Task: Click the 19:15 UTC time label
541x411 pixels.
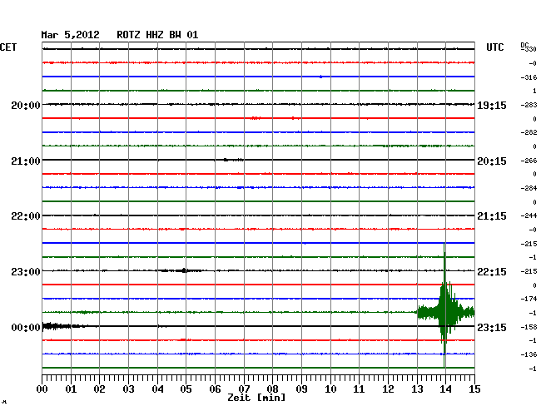Action: (492, 105)
